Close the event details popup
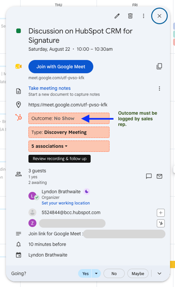This screenshot has width=175, height=287. [x=159, y=16]
